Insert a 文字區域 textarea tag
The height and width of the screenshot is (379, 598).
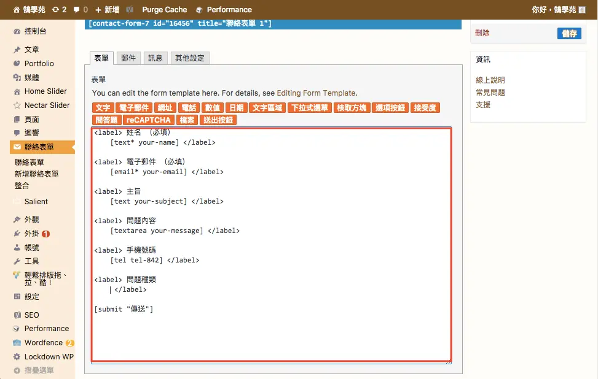[x=267, y=108]
